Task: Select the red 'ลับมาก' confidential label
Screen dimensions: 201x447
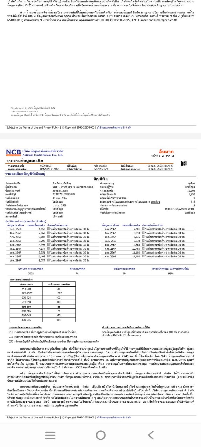Action: pyautogui.click(x=166, y=151)
